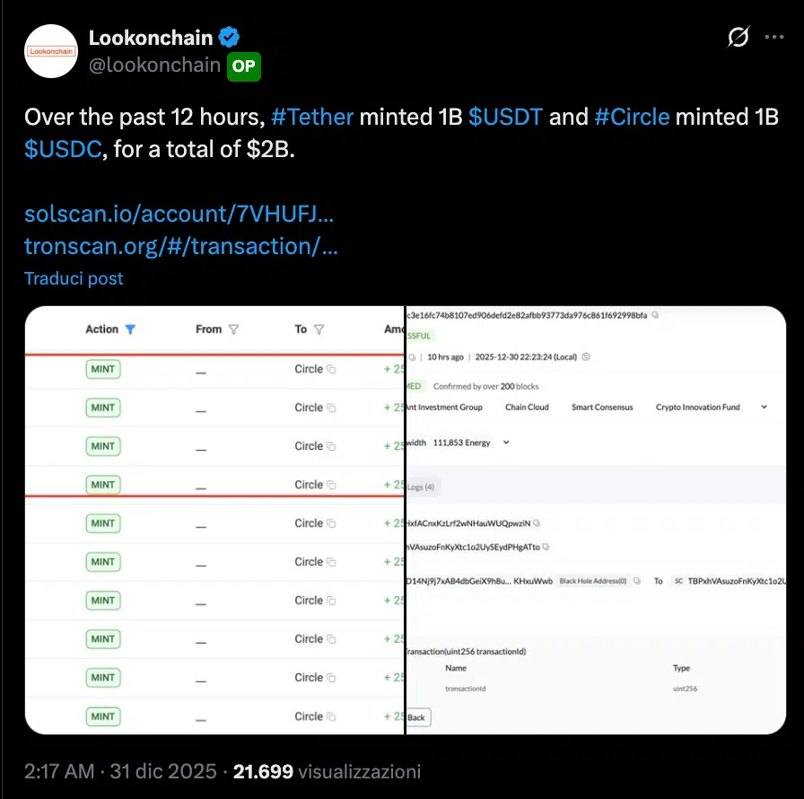Image resolution: width=804 pixels, height=799 pixels.
Task: Open the #Circle hashtag
Action: coord(632,118)
